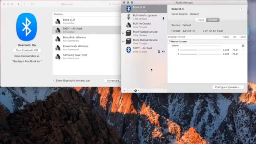Toggle the Master mute checkbox
Image resolution: width=256 pixels, height=144 pixels.
click(x=243, y=46)
